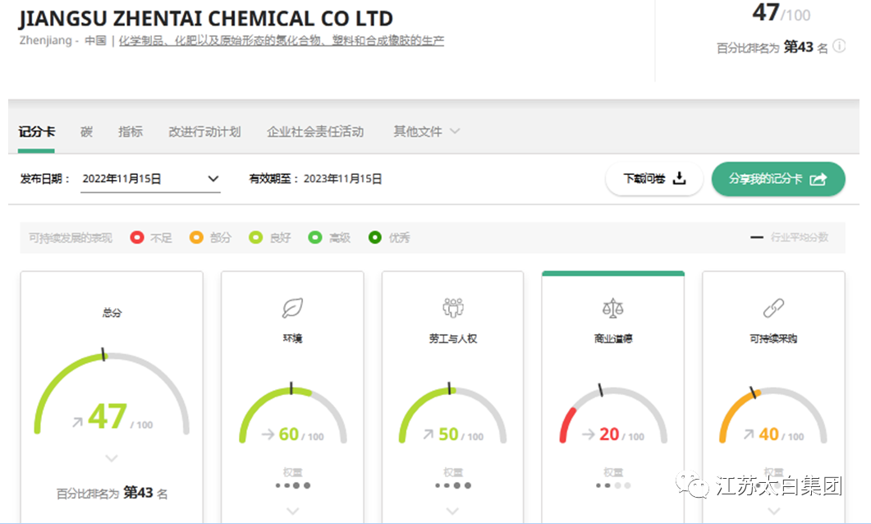The width and height of the screenshot is (871, 524).
Task: Click the company industry description link
Action: 282,40
